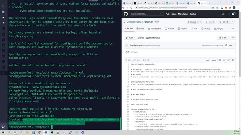The image size is (241, 135).
Task: Open Explore in the GitHub header
Action: [193, 14]
